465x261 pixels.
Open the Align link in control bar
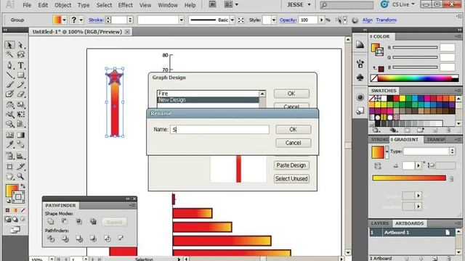(367, 20)
